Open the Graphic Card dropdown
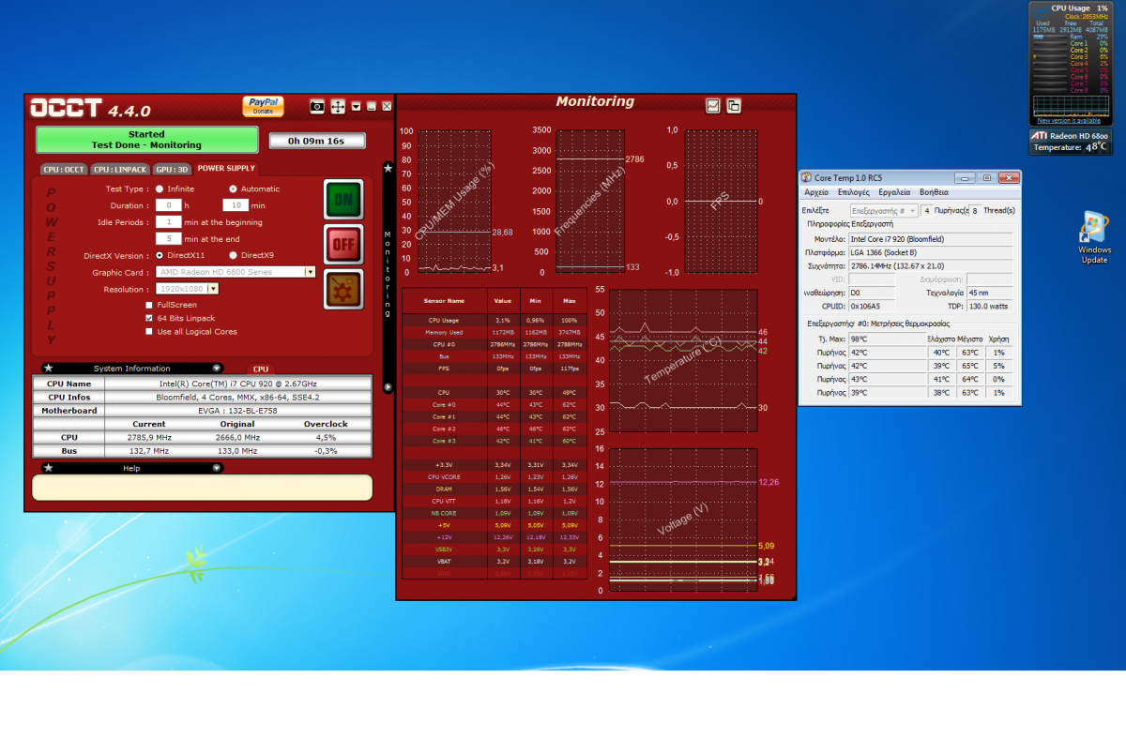 (311, 272)
